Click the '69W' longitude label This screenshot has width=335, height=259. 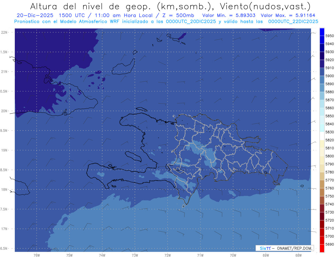click(266, 255)
